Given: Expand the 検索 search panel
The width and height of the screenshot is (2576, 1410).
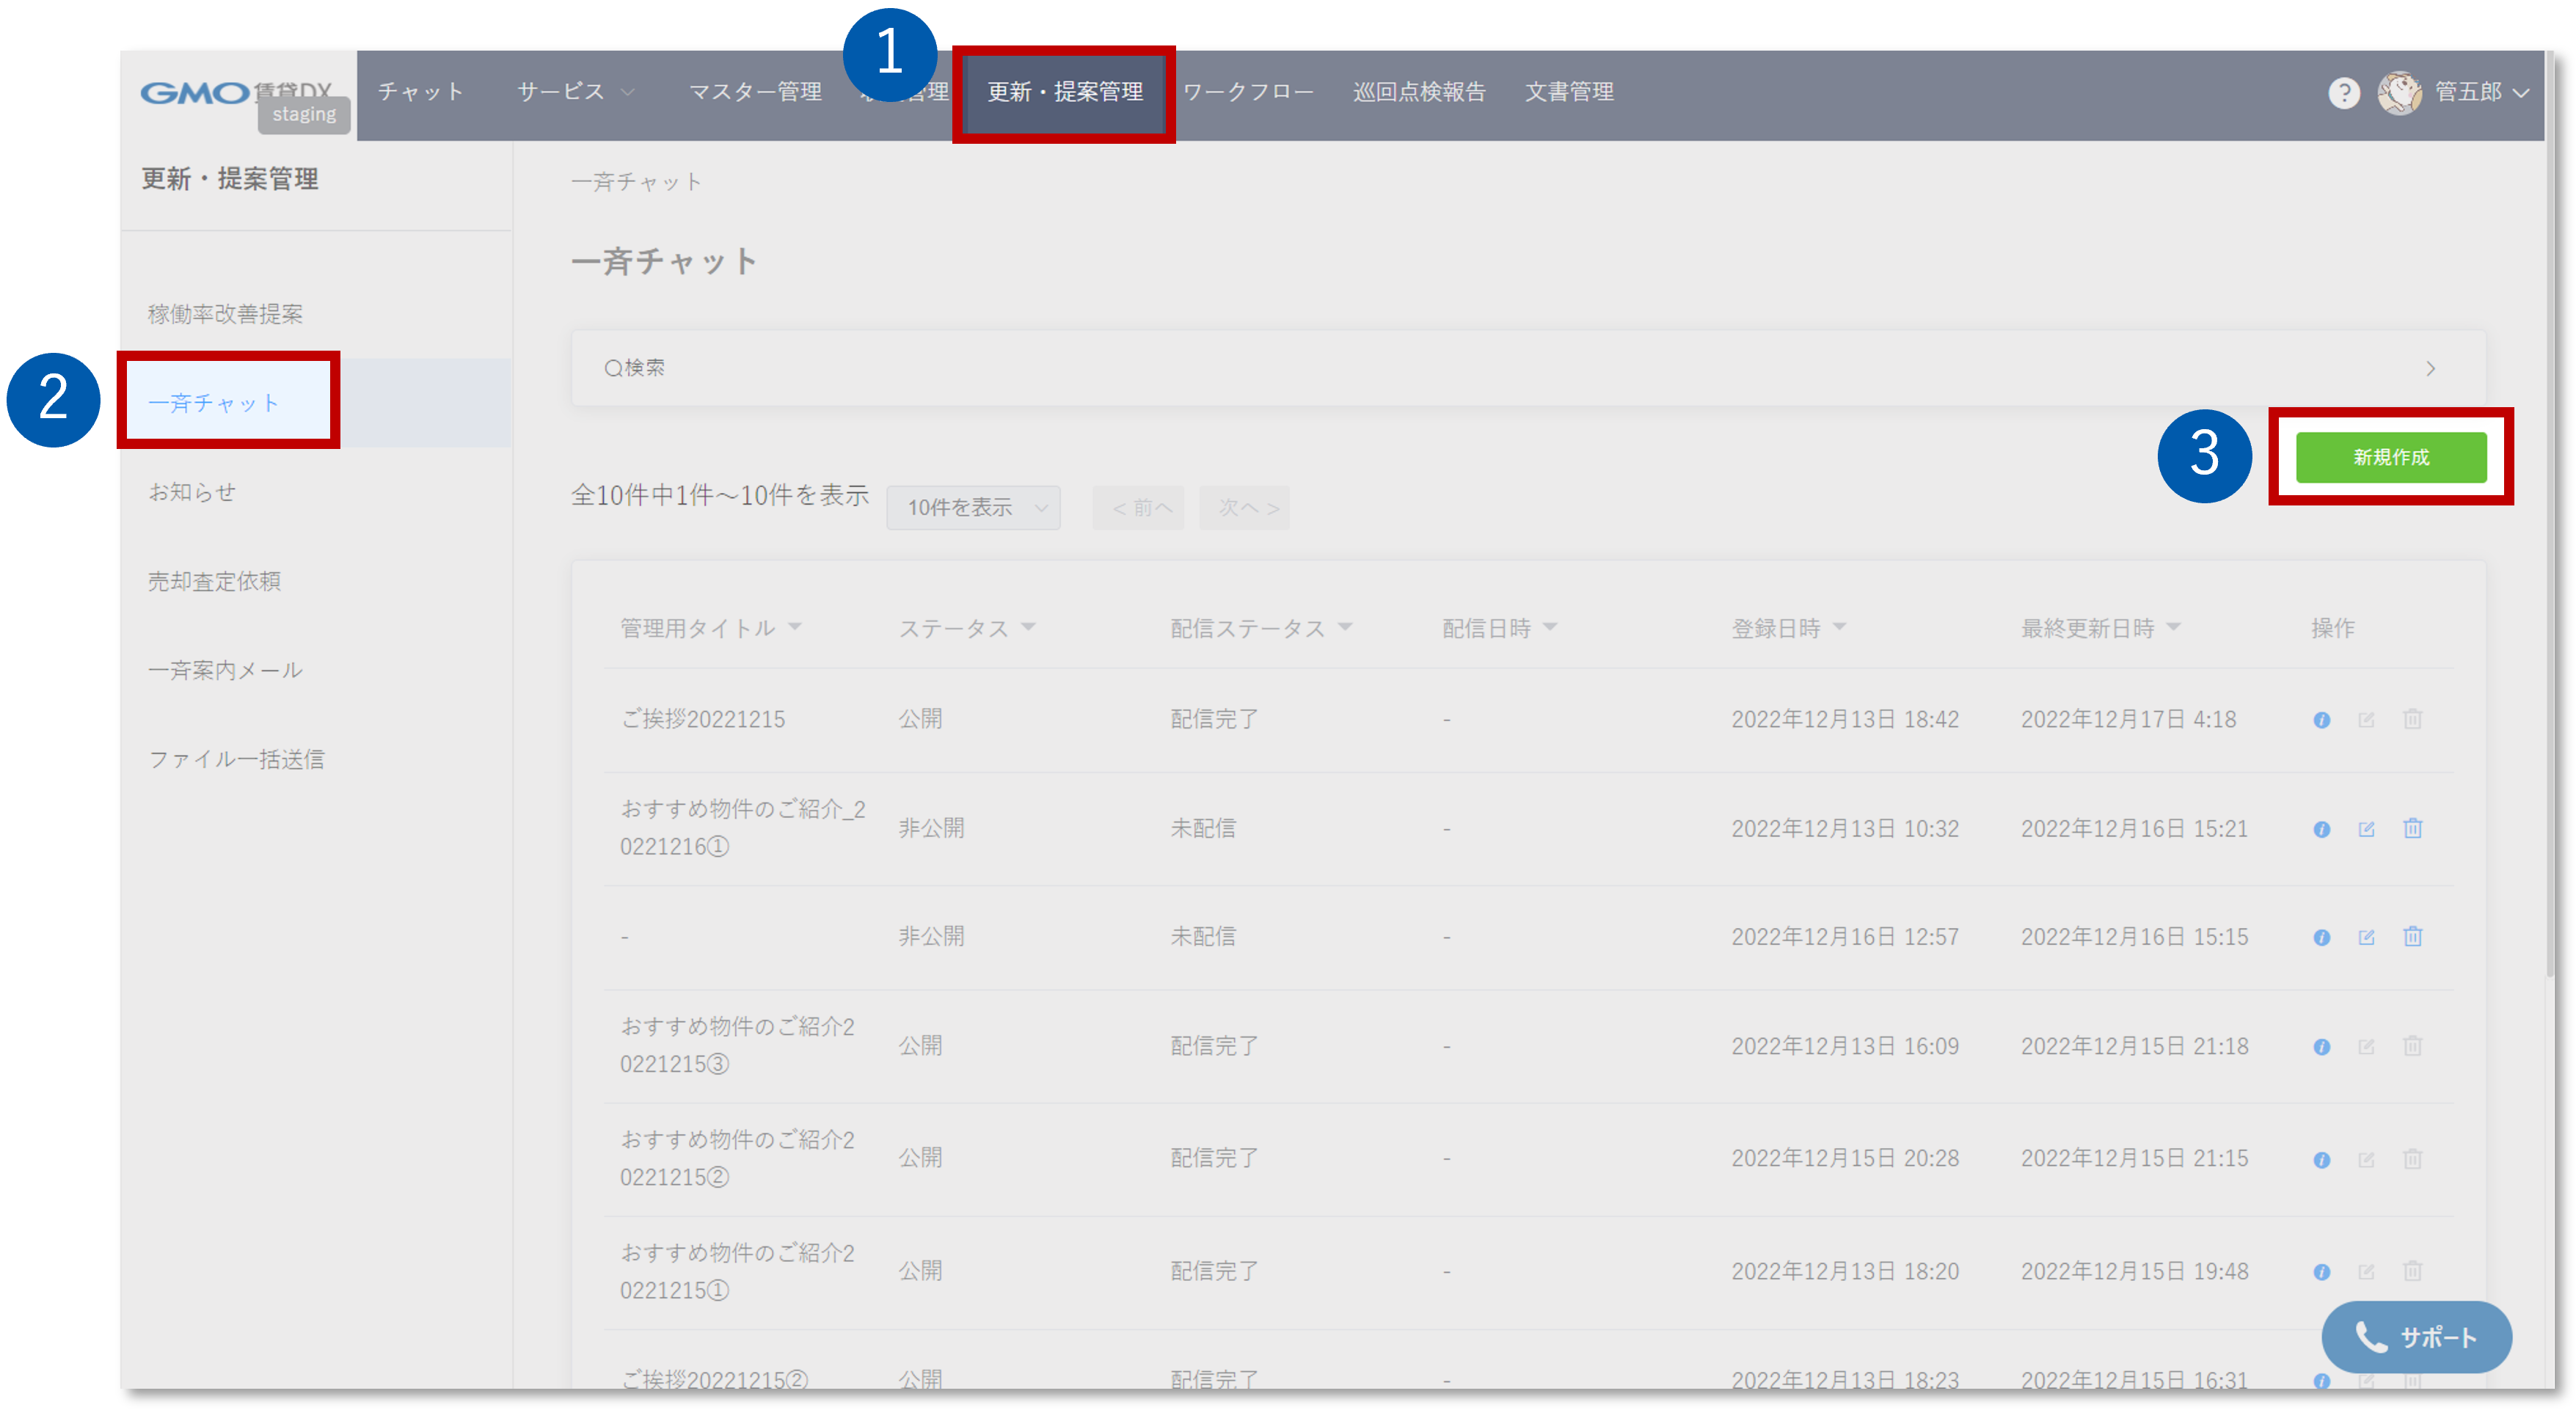Looking at the screenshot, I should click(1527, 368).
